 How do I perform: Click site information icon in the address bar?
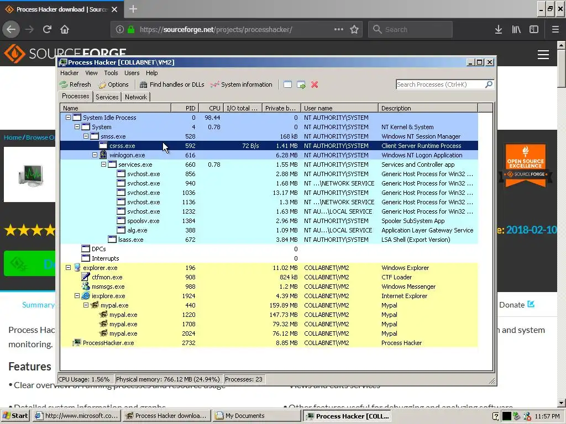click(120, 29)
